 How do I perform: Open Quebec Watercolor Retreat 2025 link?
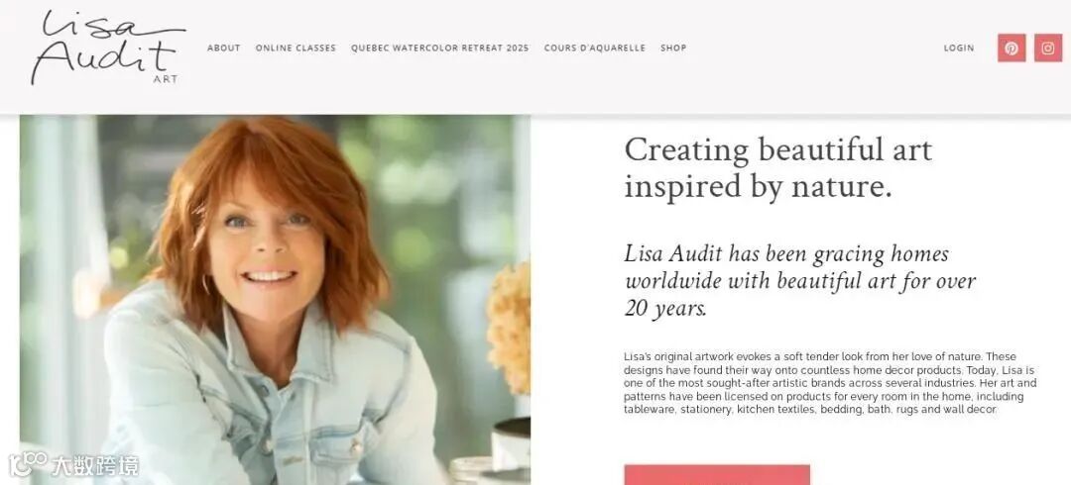[440, 48]
